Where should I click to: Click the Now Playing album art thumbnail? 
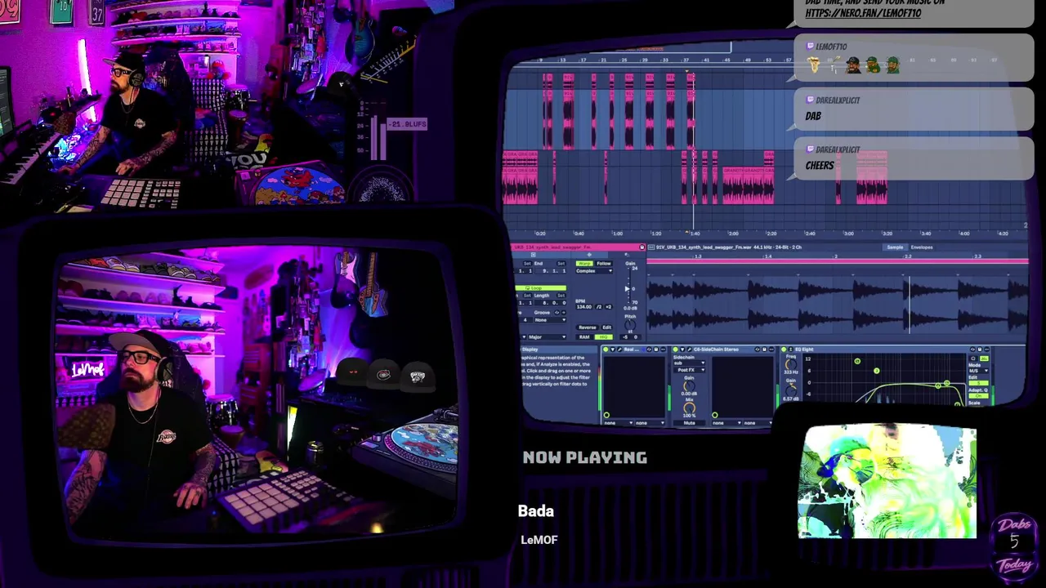pyautogui.click(x=887, y=482)
